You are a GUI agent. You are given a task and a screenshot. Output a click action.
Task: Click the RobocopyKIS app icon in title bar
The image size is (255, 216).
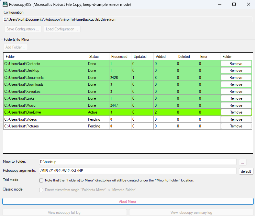5,4
